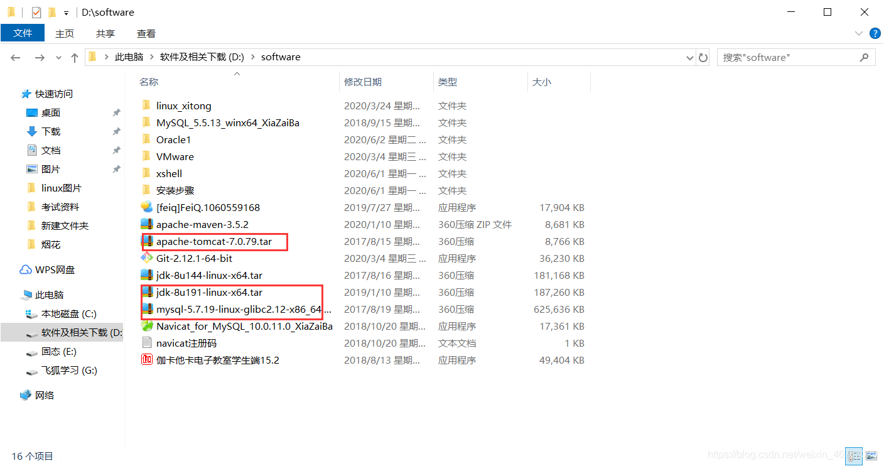Launch the [feiq]FeiQ.1060559168 application icon

click(x=207, y=207)
